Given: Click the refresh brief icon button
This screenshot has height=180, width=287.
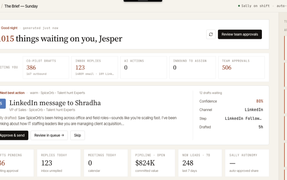Looking at the screenshot, I should (x=211, y=34).
